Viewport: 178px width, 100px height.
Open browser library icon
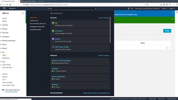click(x=164, y=5)
